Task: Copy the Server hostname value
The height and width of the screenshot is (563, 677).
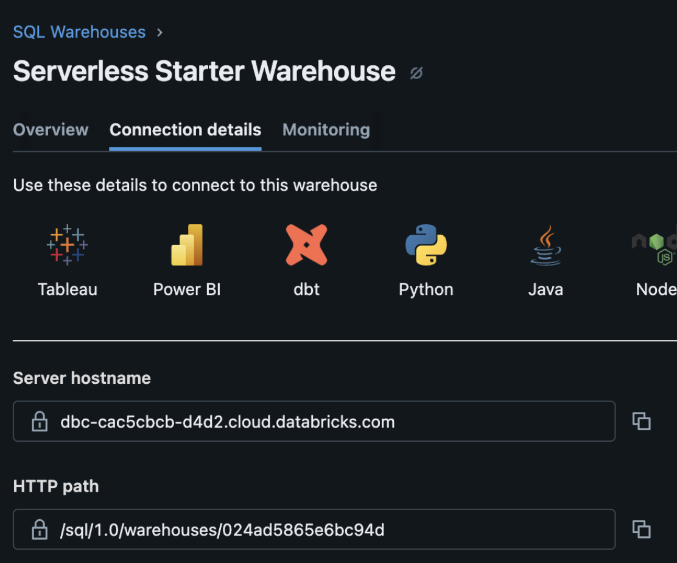Action: 641,421
